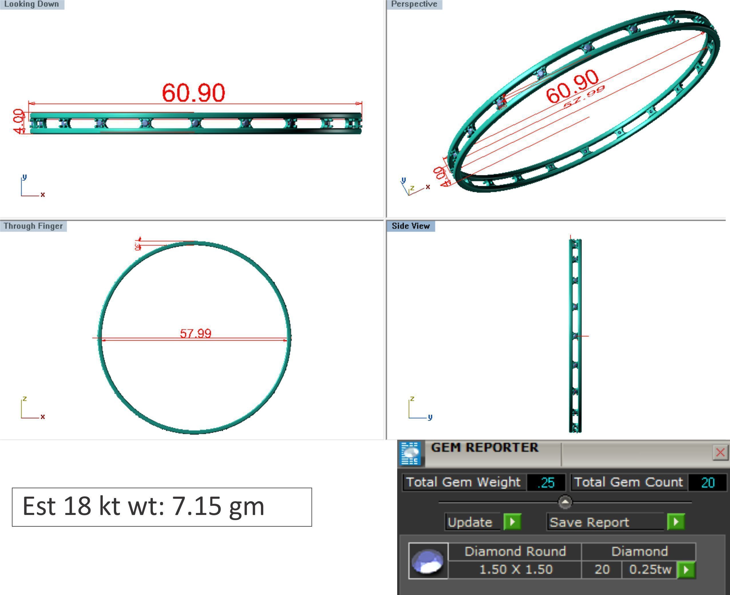Activate the Side View viewport tab
730x595 pixels.
411,226
